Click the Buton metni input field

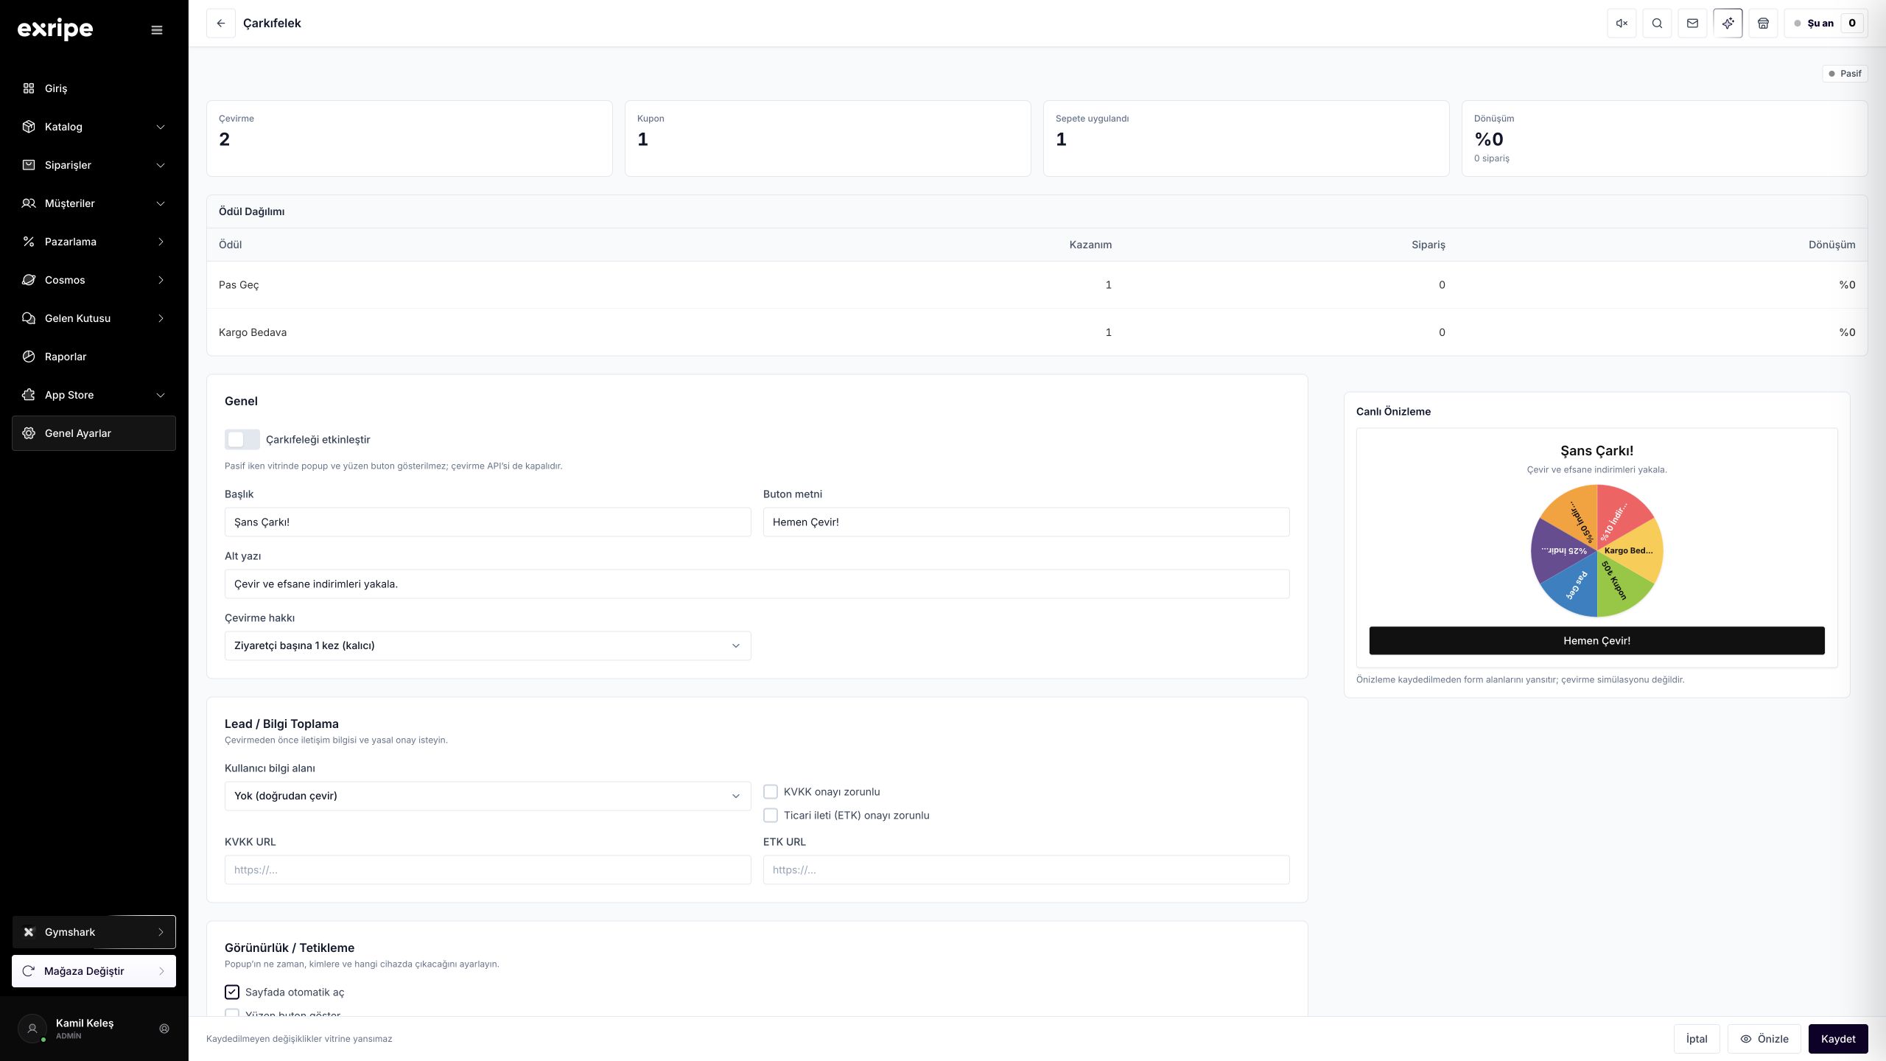point(1026,522)
